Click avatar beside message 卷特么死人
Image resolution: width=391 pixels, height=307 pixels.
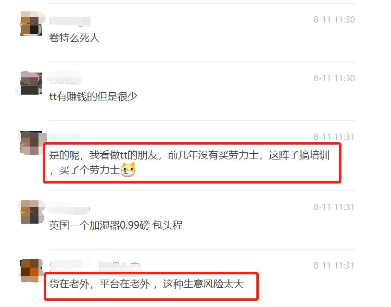(x=31, y=24)
